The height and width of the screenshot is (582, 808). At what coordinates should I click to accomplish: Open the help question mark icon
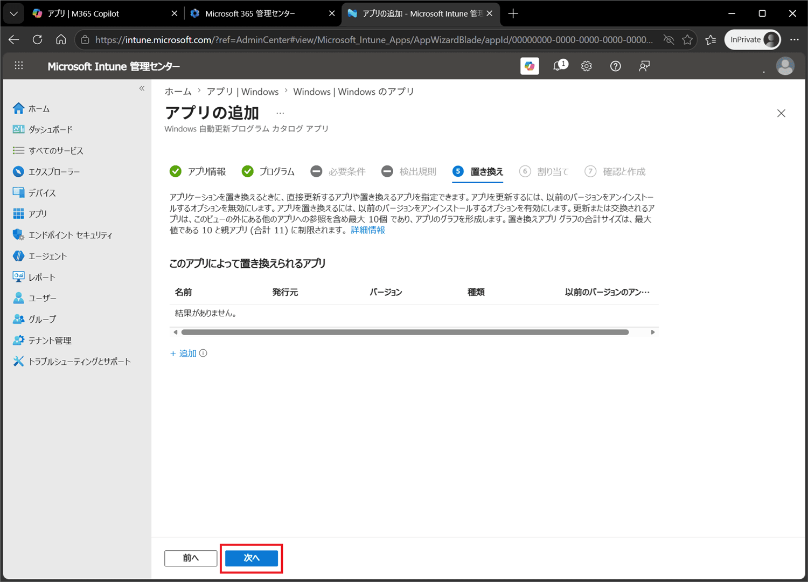(615, 66)
